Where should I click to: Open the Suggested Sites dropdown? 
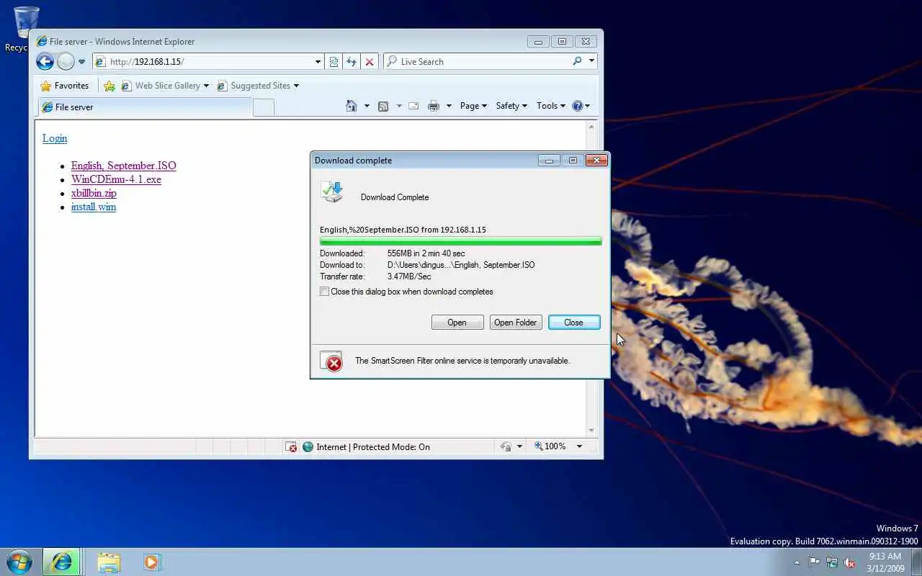[258, 86]
